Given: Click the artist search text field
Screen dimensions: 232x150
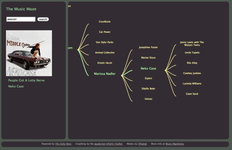Looking at the screenshot, I should (x=21, y=19).
